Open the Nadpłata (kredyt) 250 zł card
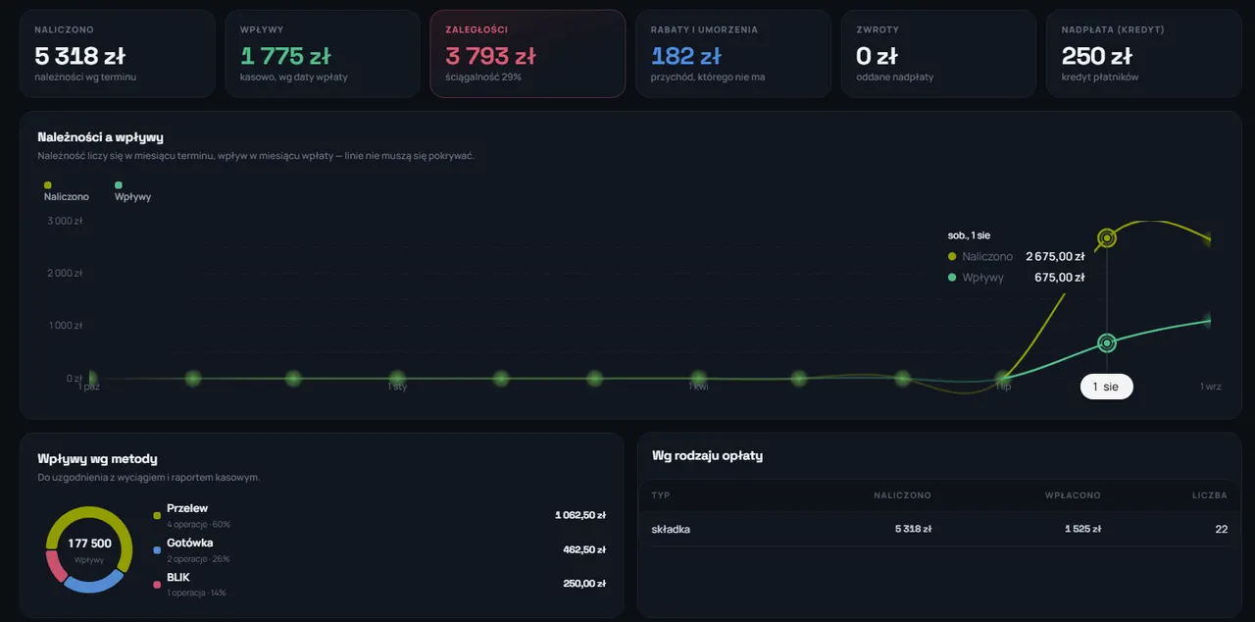This screenshot has width=1255, height=622. pyautogui.click(x=1143, y=54)
